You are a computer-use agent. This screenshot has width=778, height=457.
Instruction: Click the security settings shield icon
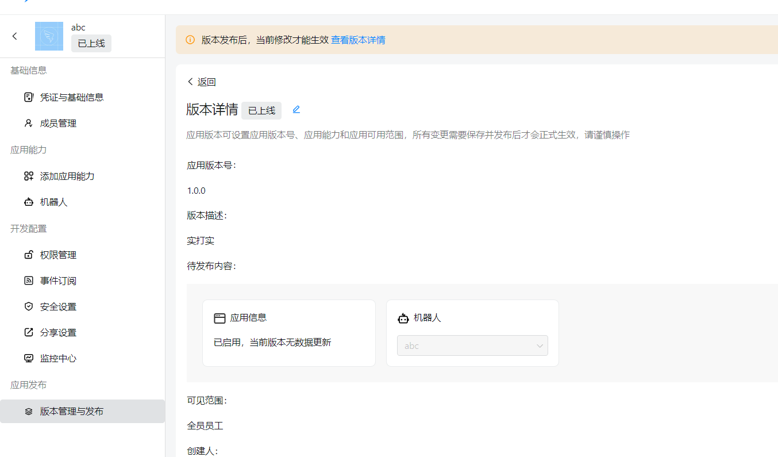coord(29,306)
